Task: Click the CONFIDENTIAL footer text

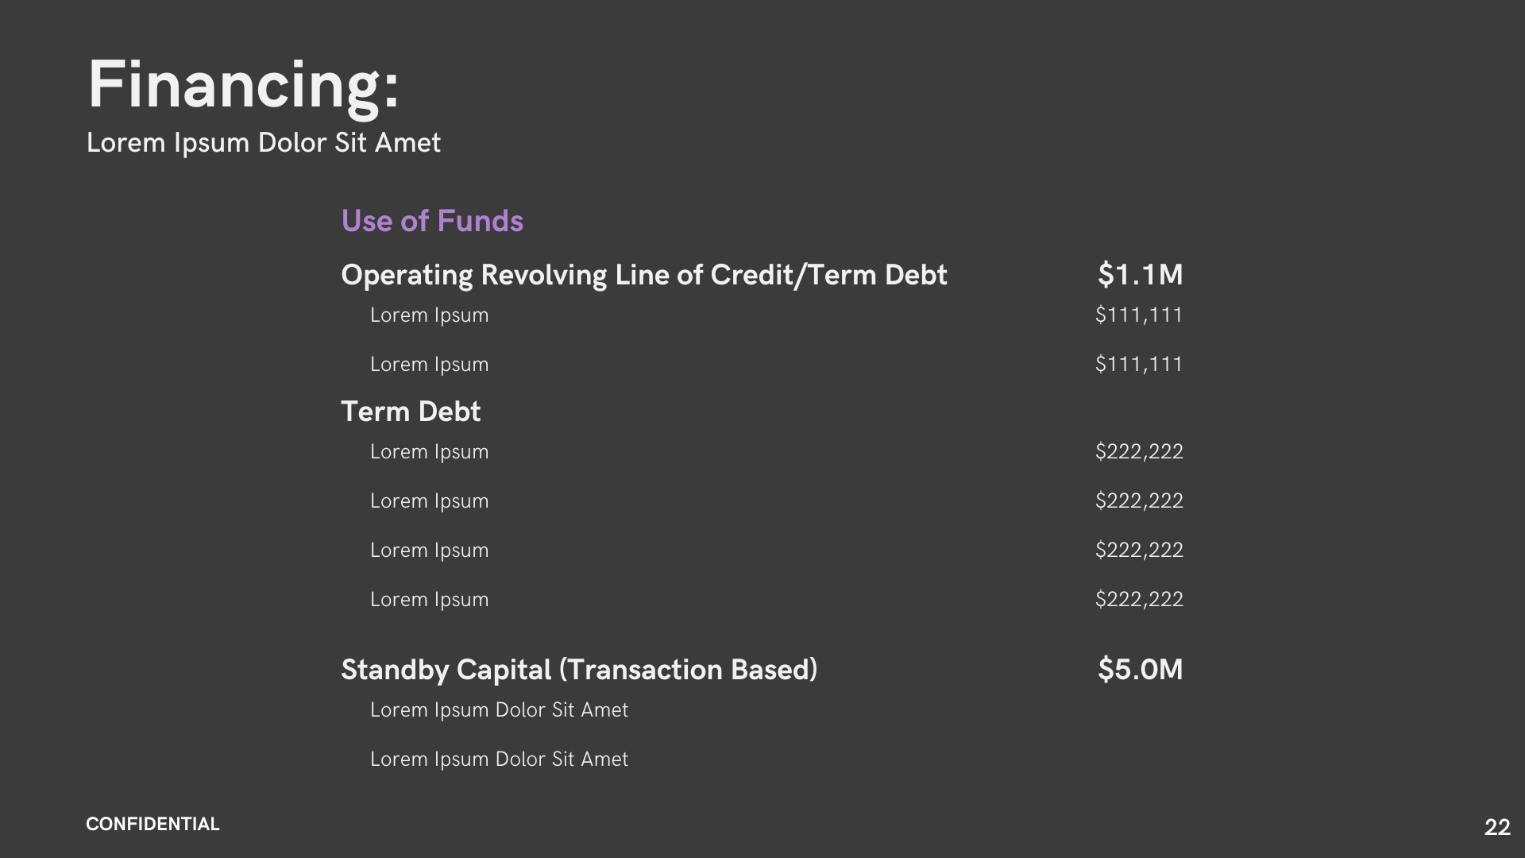Action: [152, 825]
